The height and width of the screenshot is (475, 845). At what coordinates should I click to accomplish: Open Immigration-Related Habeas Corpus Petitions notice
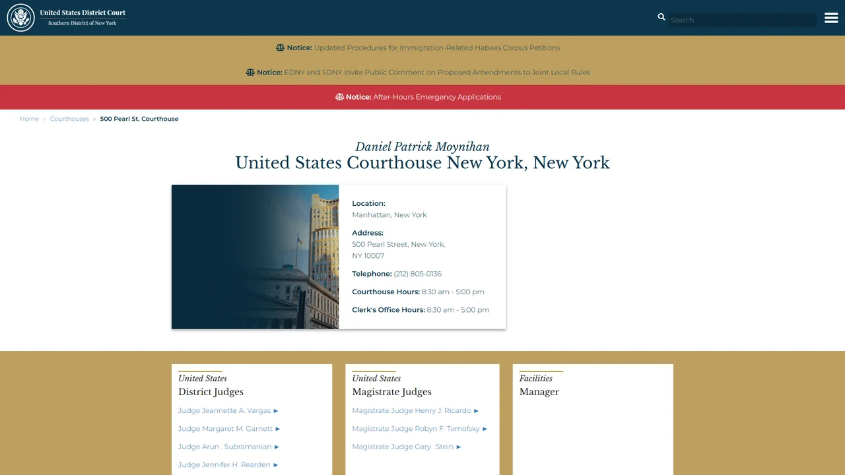pyautogui.click(x=437, y=47)
